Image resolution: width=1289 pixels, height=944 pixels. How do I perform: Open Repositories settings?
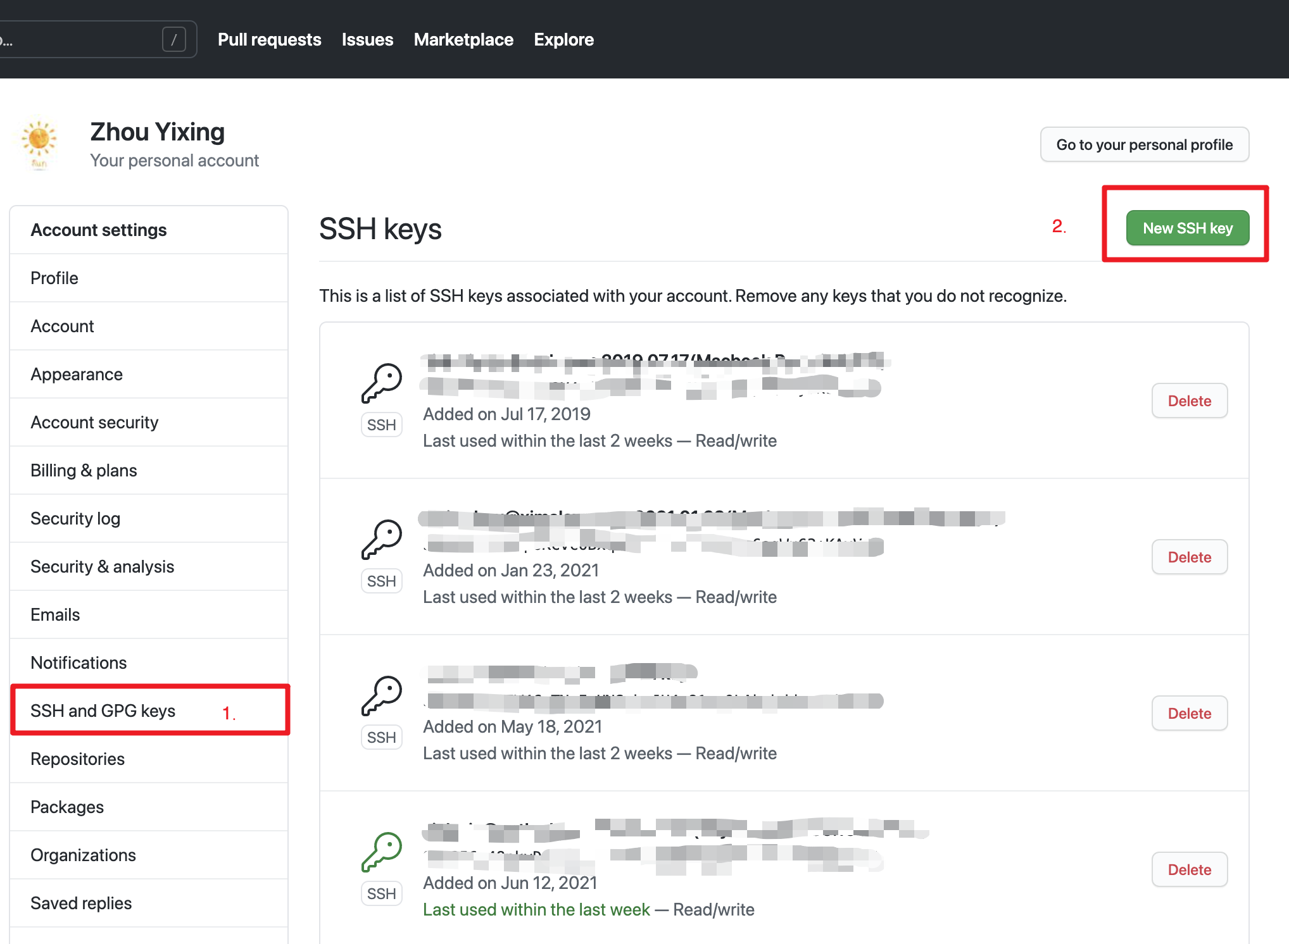149,759
